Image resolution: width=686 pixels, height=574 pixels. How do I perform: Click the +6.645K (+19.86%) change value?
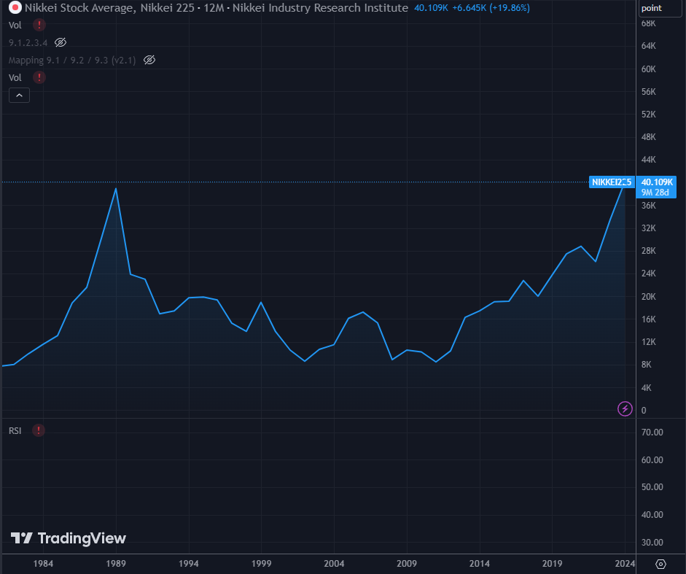pos(491,8)
